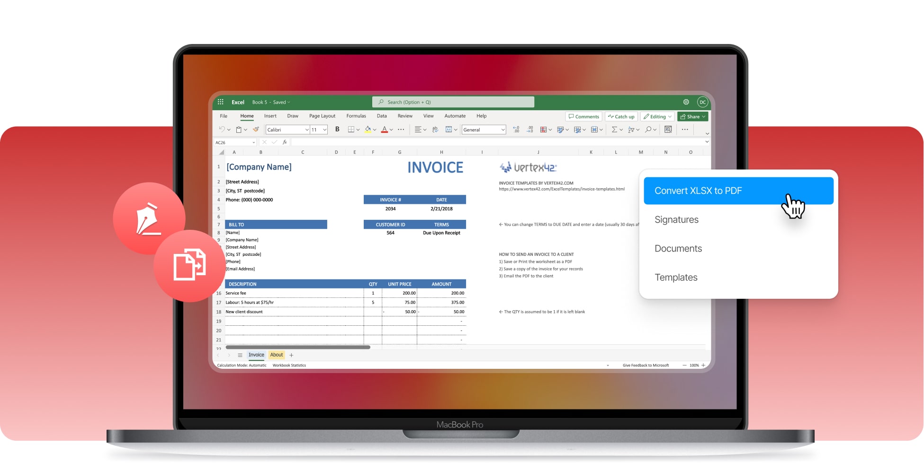
Task: Click the Sort and Filter icon
Action: 631,130
